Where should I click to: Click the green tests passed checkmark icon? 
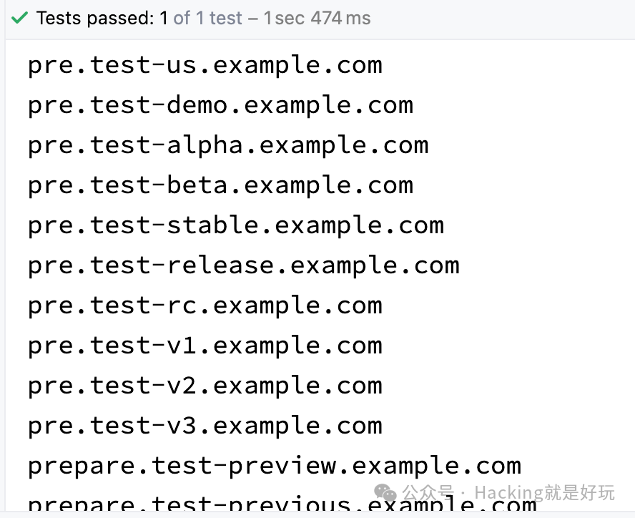point(19,18)
